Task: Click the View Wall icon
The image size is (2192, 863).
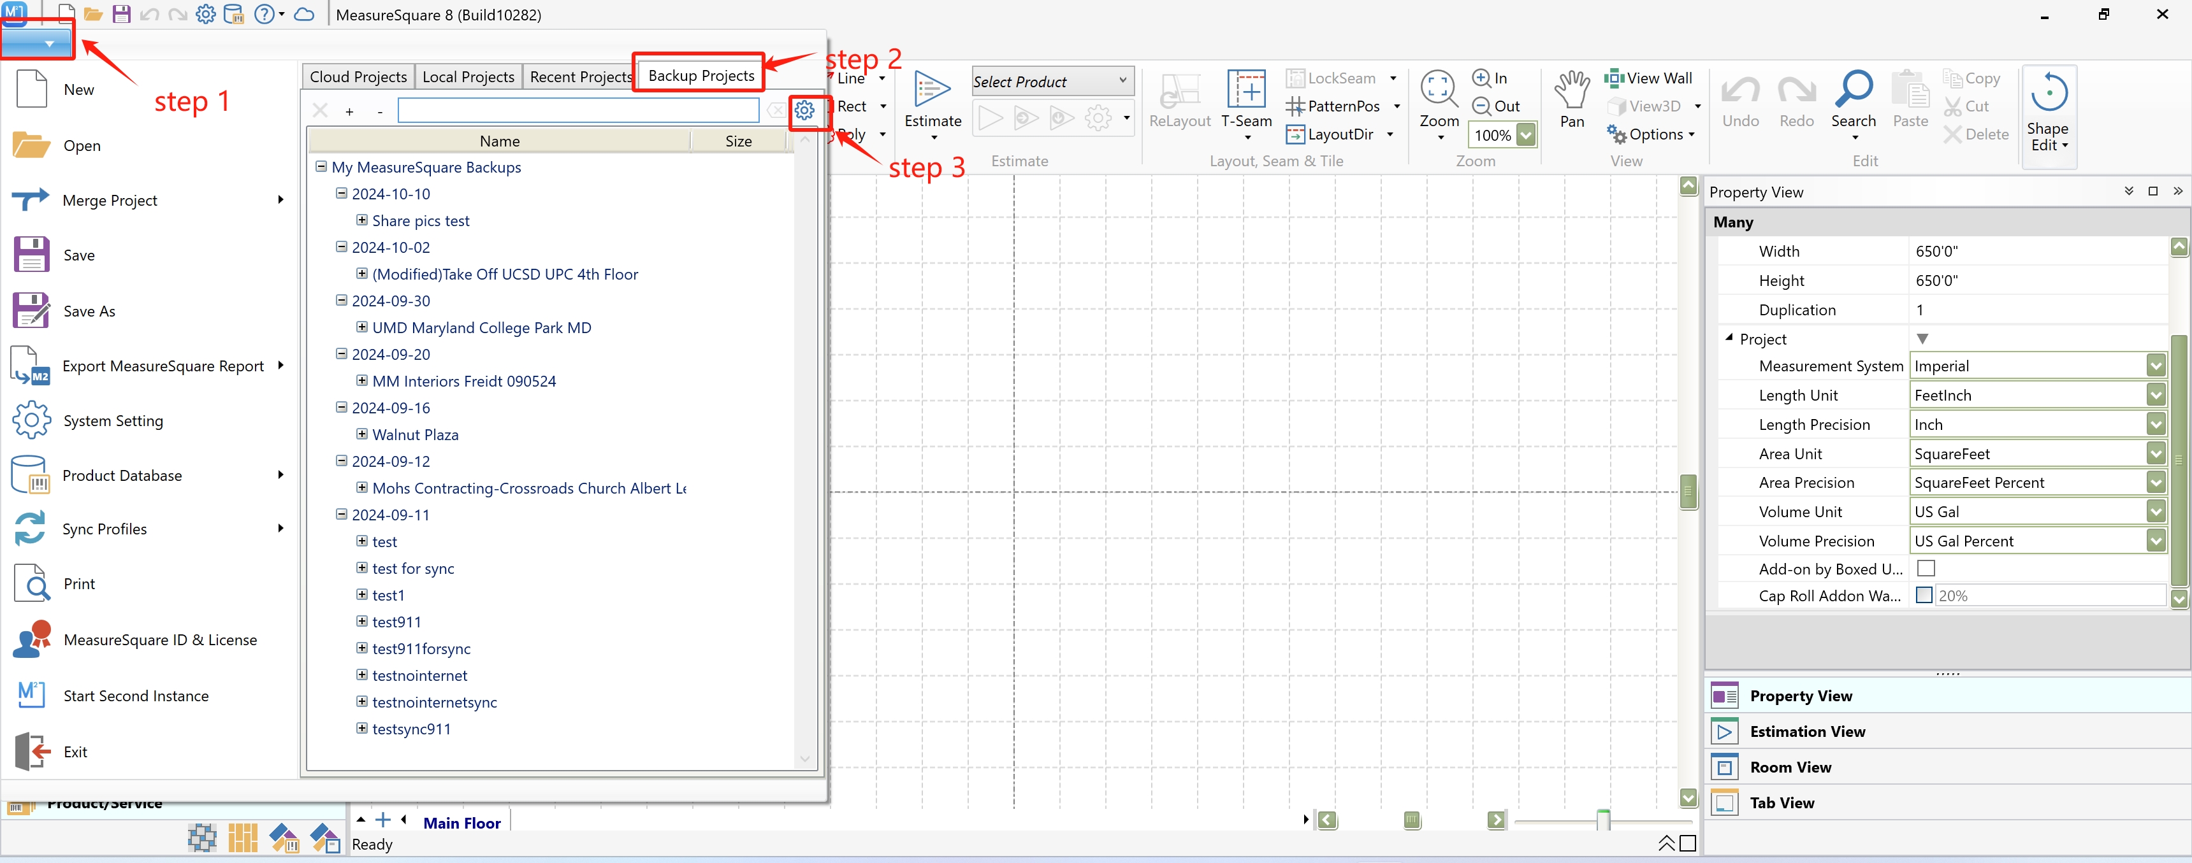Action: click(1613, 78)
